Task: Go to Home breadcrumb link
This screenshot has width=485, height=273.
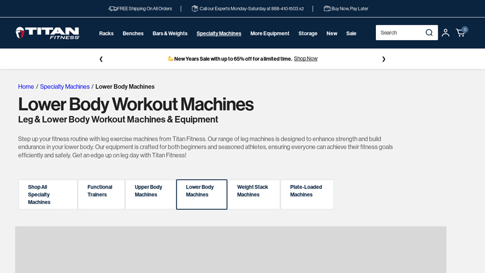Action: coord(26,87)
